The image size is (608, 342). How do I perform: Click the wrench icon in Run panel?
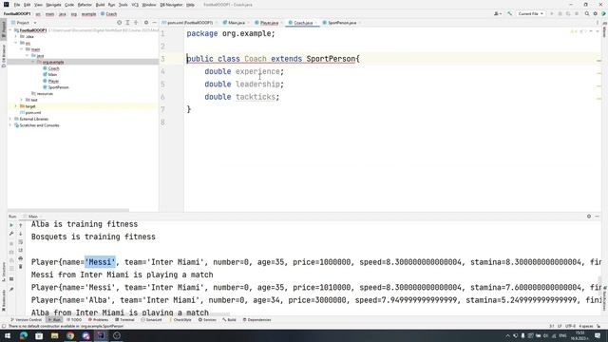click(x=11, y=234)
